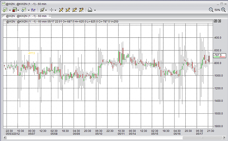This screenshot has width=228, height=141.
Task: Click the yellow -677.5 price label
Action: [x=31, y=53]
